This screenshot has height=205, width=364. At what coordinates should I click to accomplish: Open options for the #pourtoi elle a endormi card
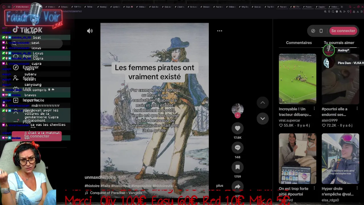tap(357, 108)
